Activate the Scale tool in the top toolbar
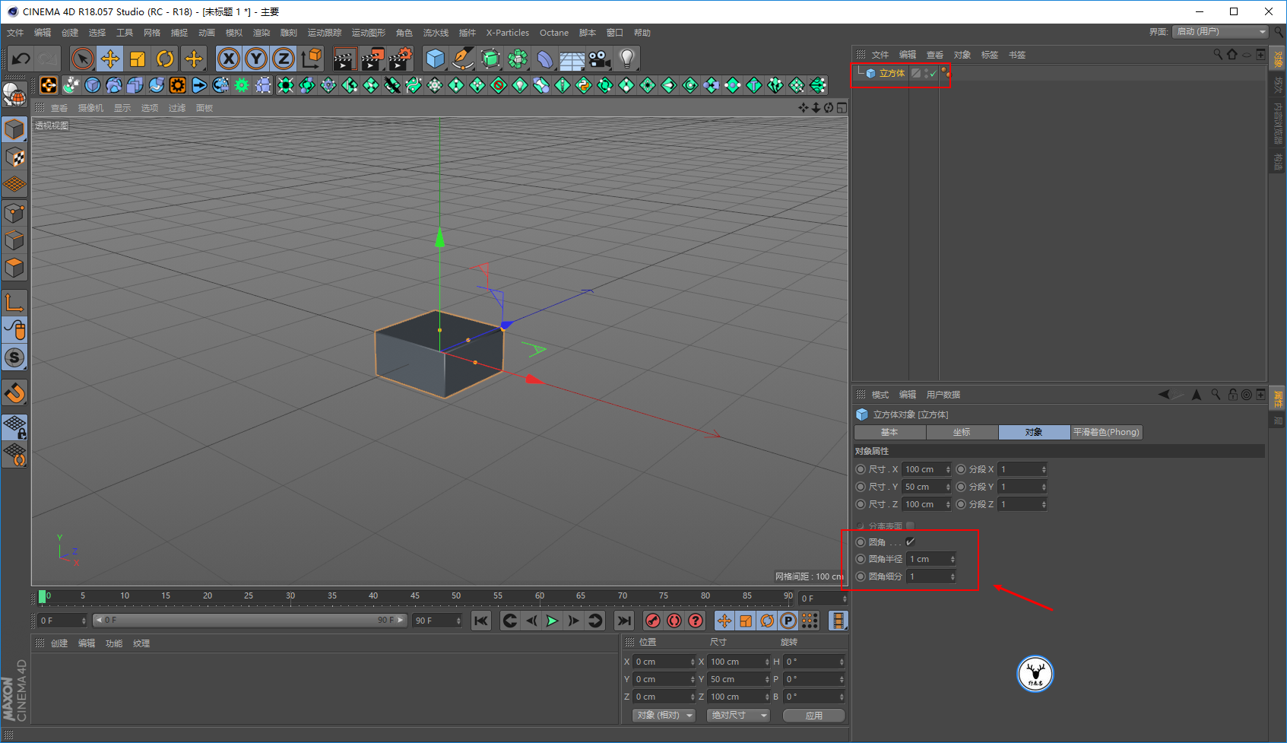This screenshot has width=1287, height=743. click(138, 59)
